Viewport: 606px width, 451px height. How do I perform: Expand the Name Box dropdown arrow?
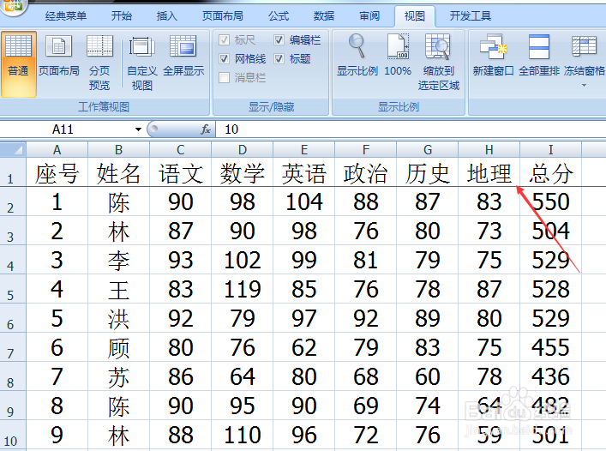coord(138,129)
